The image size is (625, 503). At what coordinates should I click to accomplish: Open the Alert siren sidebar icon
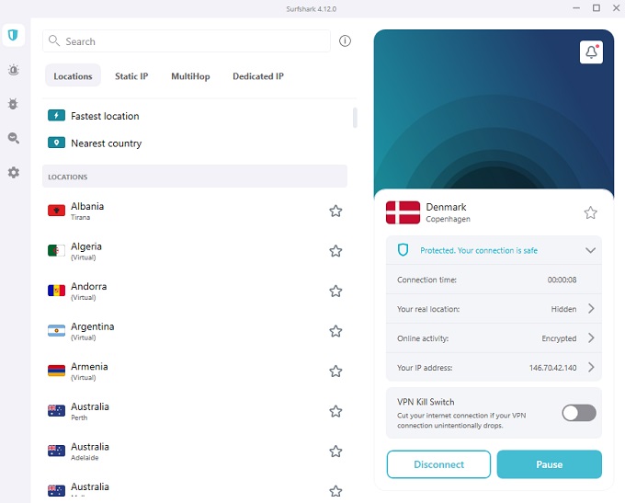point(14,70)
